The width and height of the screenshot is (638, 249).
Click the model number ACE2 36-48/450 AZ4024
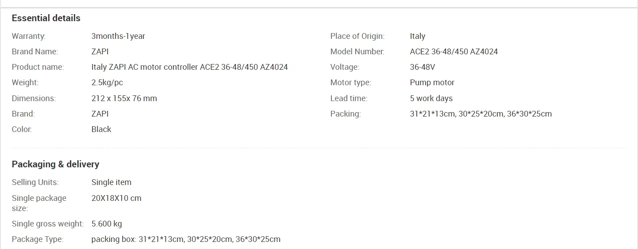tap(454, 52)
